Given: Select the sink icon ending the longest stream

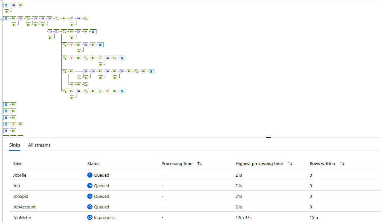Looking at the screenshot, I should tap(151, 71).
